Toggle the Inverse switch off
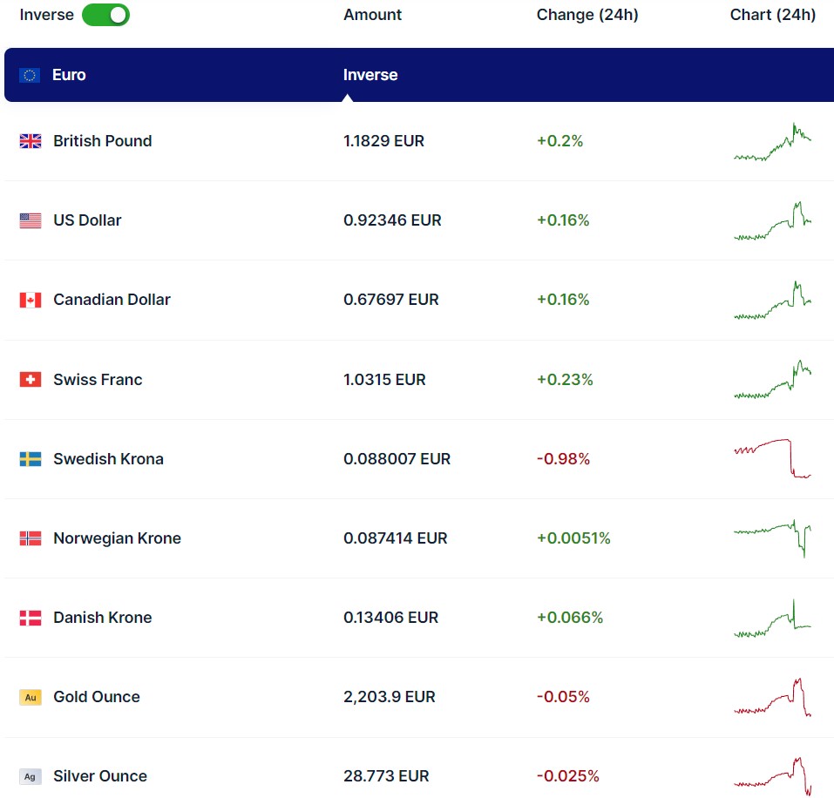834x798 pixels. coord(105,15)
